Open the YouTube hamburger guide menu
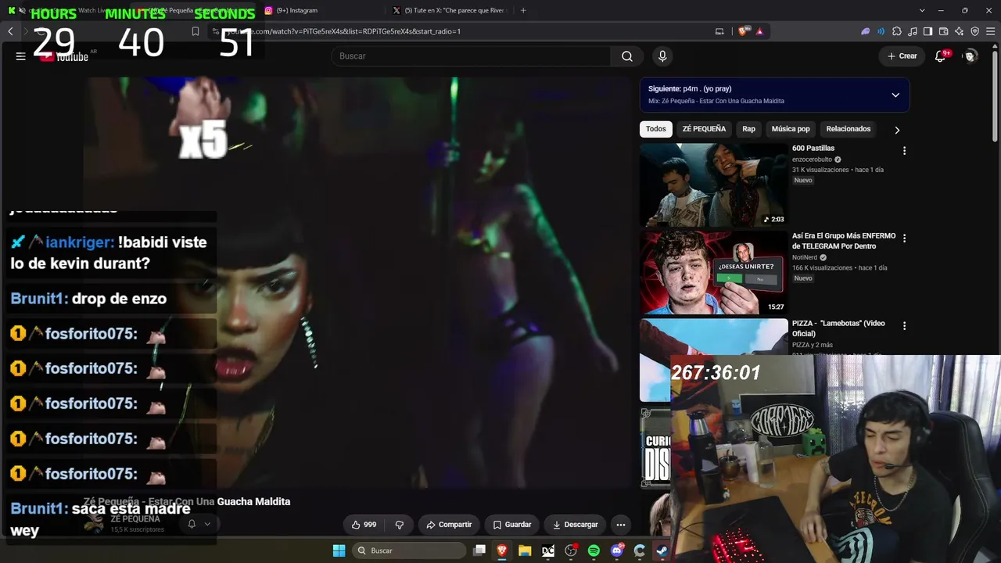This screenshot has width=1001, height=563. click(x=21, y=56)
